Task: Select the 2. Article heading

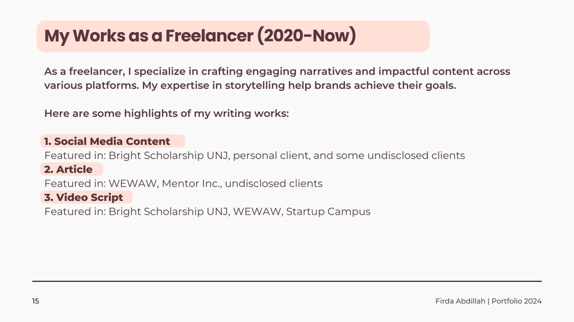Action: (68, 169)
